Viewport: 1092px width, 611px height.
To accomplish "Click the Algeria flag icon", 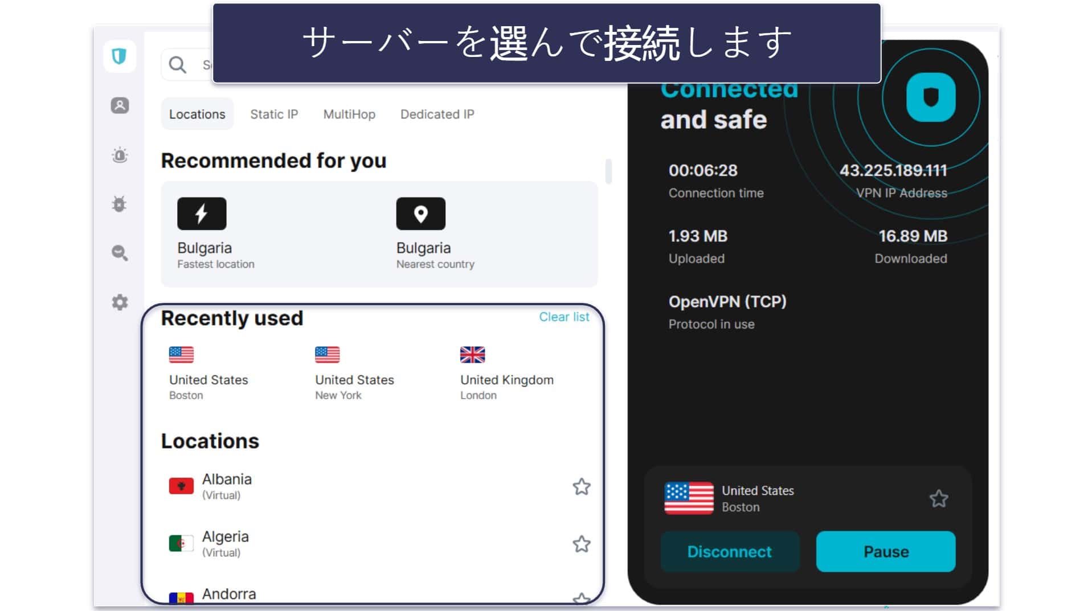I will coord(181,544).
